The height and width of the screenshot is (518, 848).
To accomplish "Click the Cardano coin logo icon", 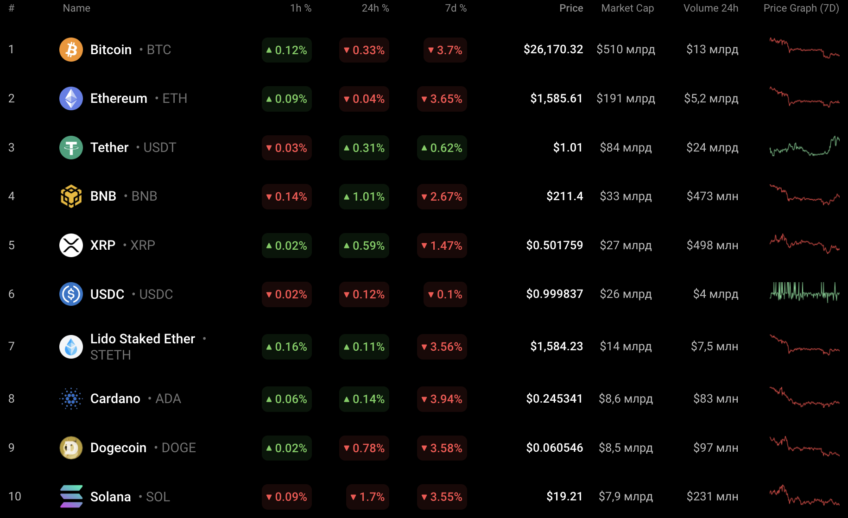I will point(71,398).
